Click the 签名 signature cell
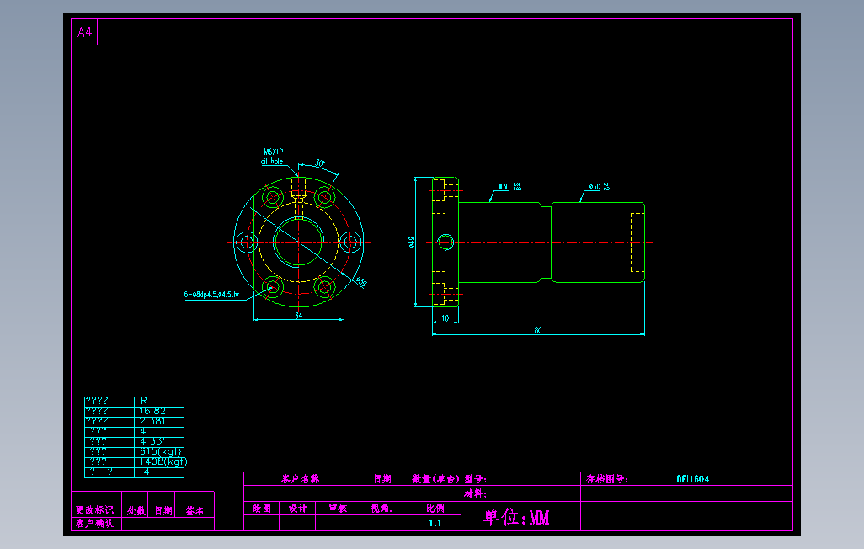The height and width of the screenshot is (549, 864). (195, 511)
